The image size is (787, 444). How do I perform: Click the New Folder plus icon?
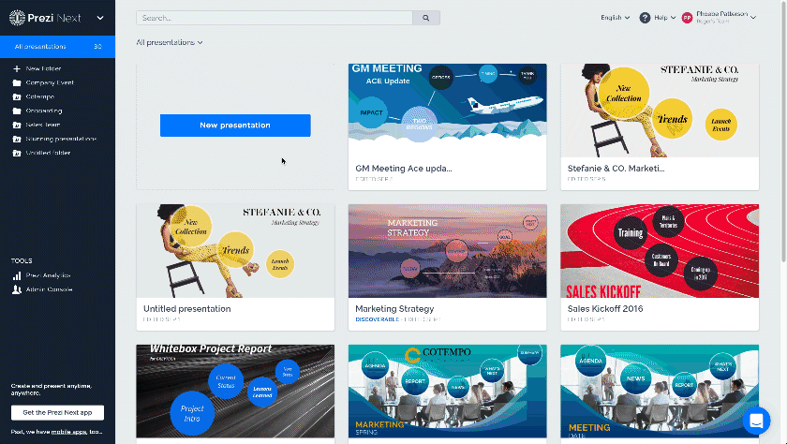point(17,68)
